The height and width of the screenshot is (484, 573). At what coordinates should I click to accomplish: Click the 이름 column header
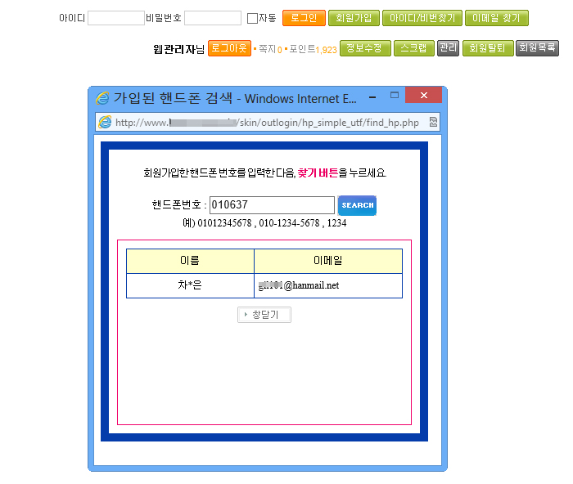(x=190, y=261)
